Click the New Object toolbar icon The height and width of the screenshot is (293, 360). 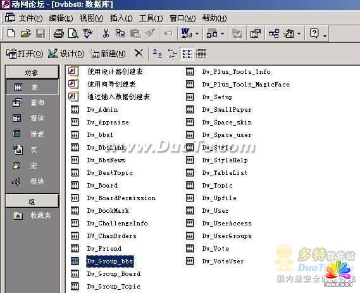click(289, 33)
